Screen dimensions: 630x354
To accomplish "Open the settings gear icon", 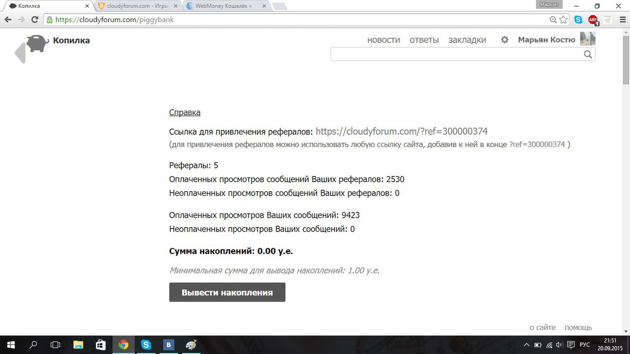I will (504, 40).
